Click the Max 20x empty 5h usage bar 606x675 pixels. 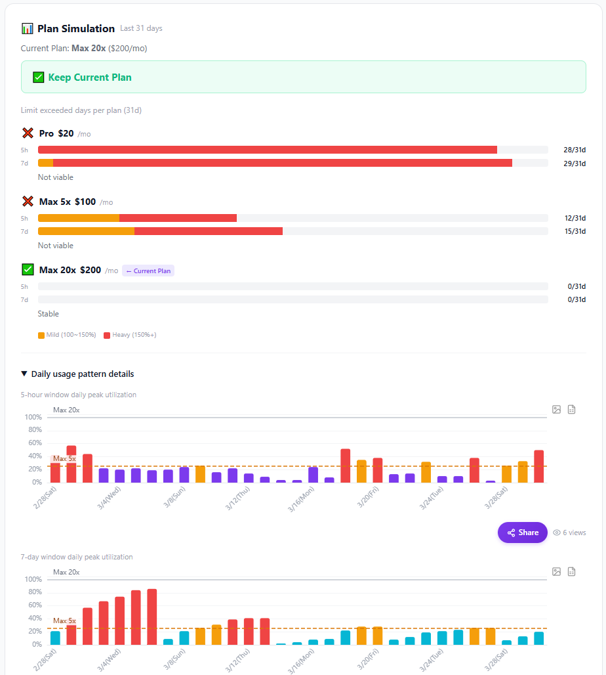[293, 286]
